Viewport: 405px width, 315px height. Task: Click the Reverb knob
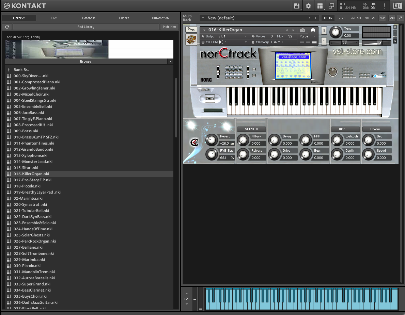click(211, 140)
